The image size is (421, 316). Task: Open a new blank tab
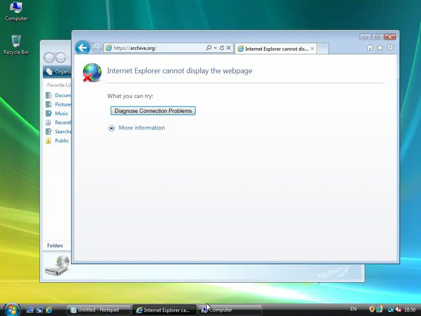(323, 49)
